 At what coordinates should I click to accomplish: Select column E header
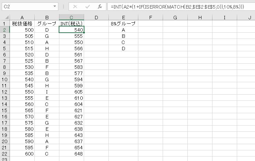pyautogui.click(x=124, y=18)
